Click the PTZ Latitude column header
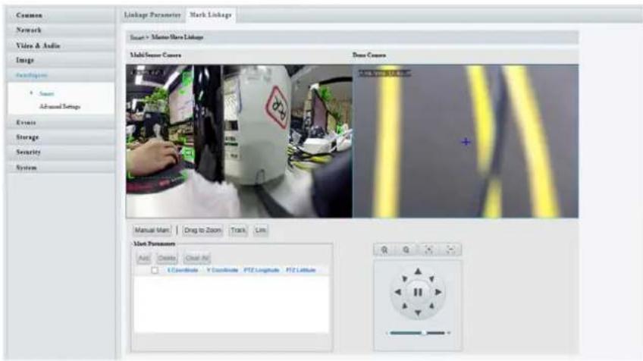 click(x=300, y=270)
